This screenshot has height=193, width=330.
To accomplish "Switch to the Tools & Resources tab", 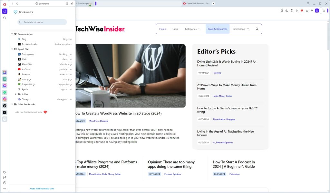I will point(218,29).
